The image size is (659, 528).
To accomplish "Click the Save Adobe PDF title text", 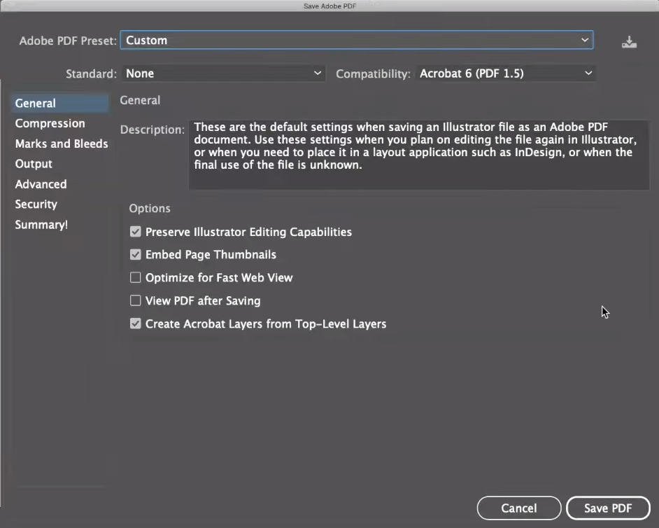I will (x=330, y=6).
